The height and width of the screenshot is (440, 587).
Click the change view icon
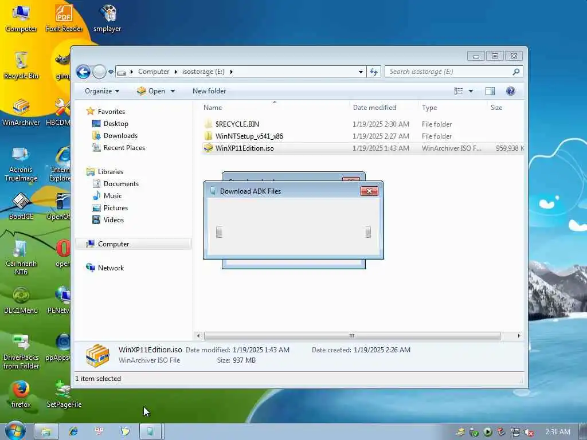458,91
